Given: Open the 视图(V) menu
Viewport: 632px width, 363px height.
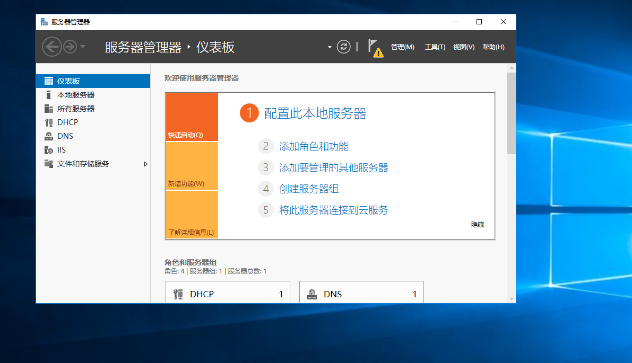Looking at the screenshot, I should point(464,47).
